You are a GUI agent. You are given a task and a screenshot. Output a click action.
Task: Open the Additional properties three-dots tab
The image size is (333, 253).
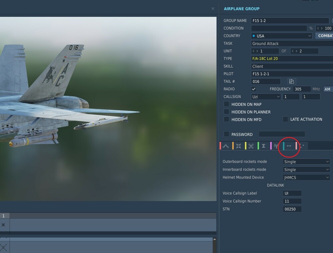289,146
